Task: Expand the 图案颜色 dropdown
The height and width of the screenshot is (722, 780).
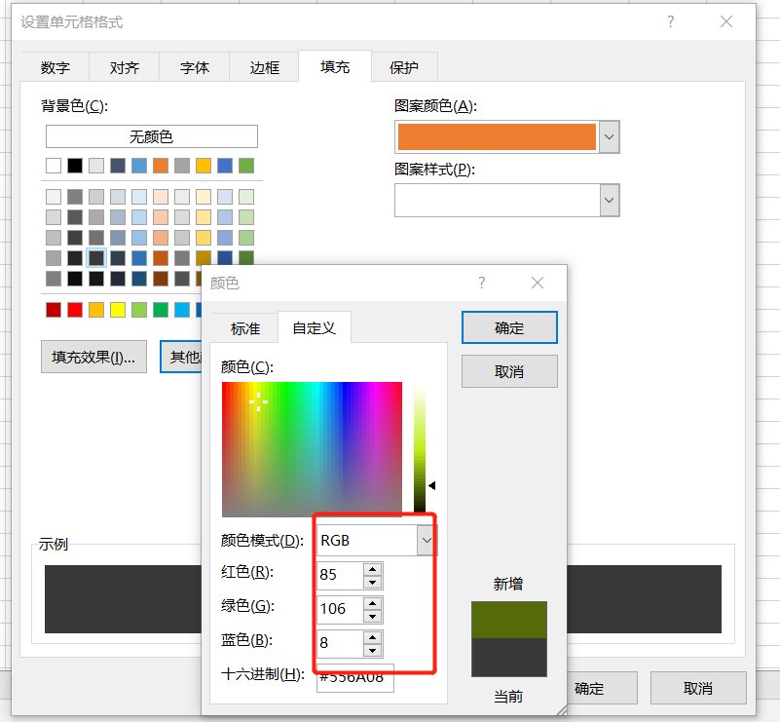Action: [x=610, y=136]
